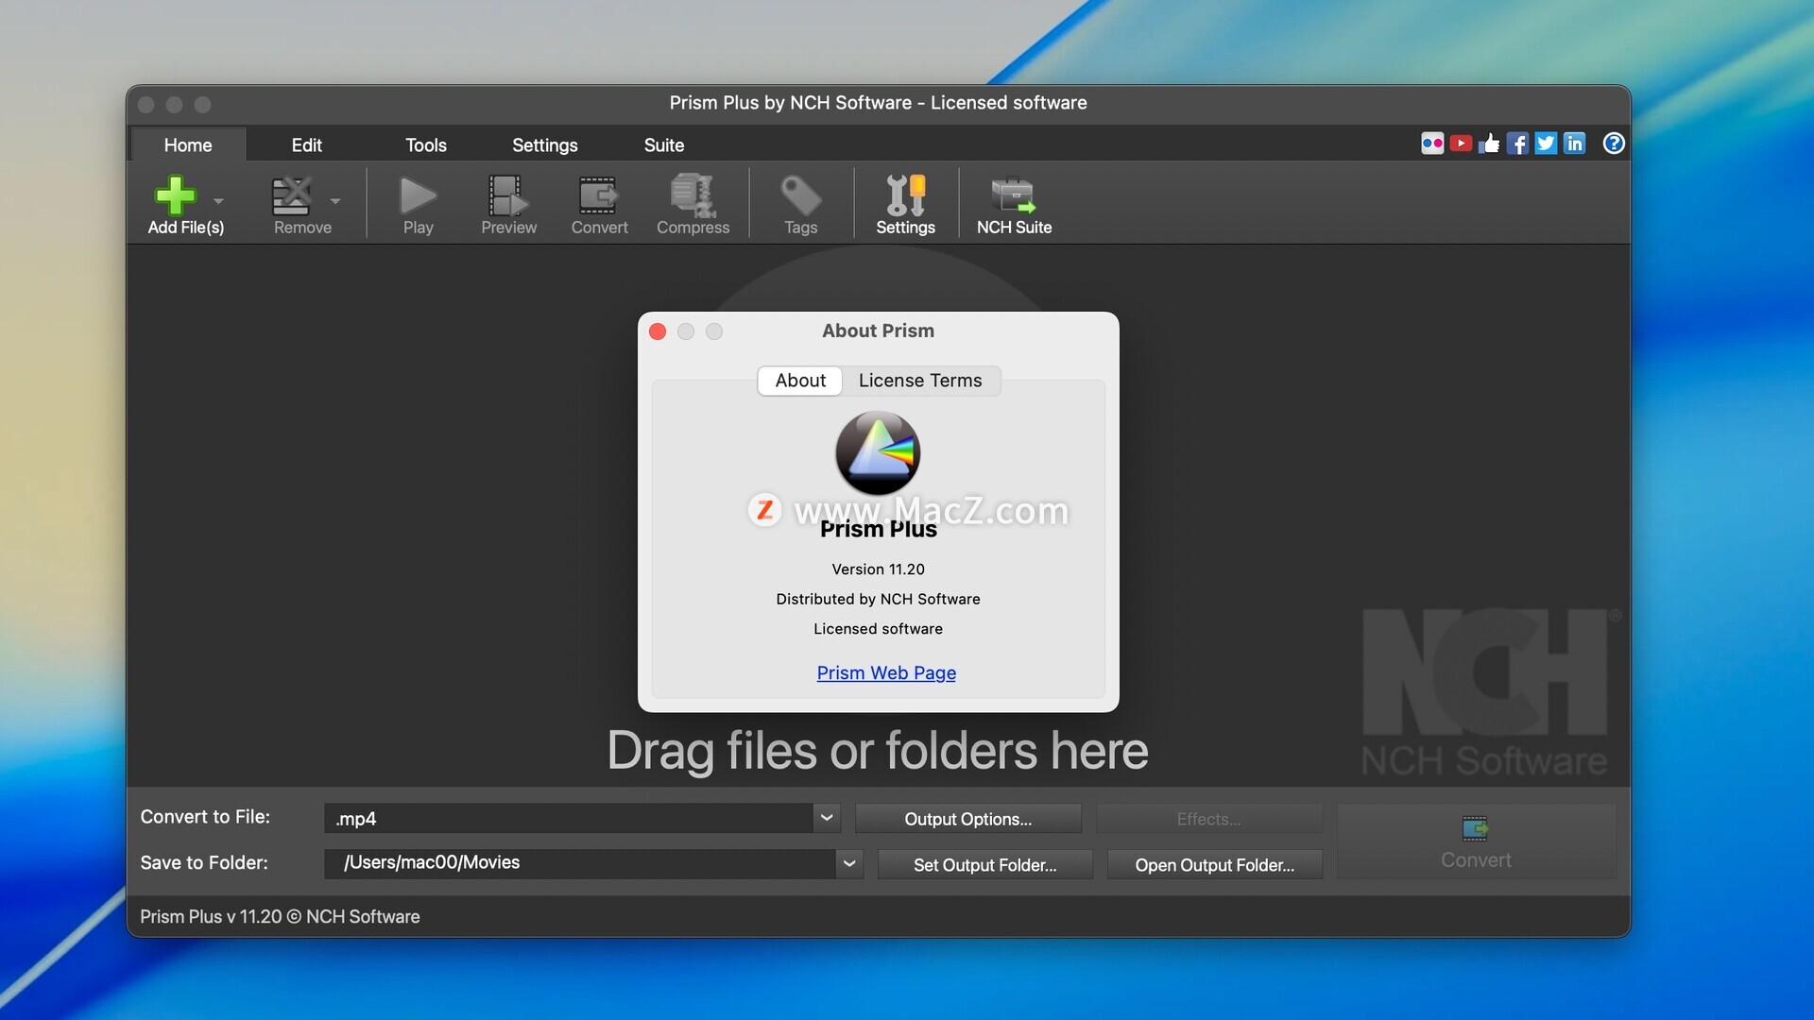Image resolution: width=1814 pixels, height=1020 pixels.
Task: Open the Prism Web Page link
Action: [886, 672]
